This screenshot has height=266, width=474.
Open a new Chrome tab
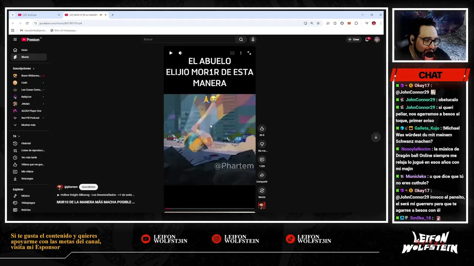pyautogui.click(x=113, y=15)
